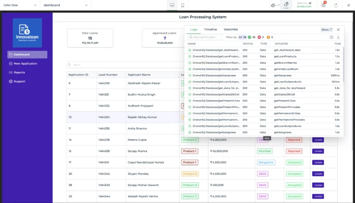
Task: Switch to desktop preview mode icon
Action: tap(172, 5)
